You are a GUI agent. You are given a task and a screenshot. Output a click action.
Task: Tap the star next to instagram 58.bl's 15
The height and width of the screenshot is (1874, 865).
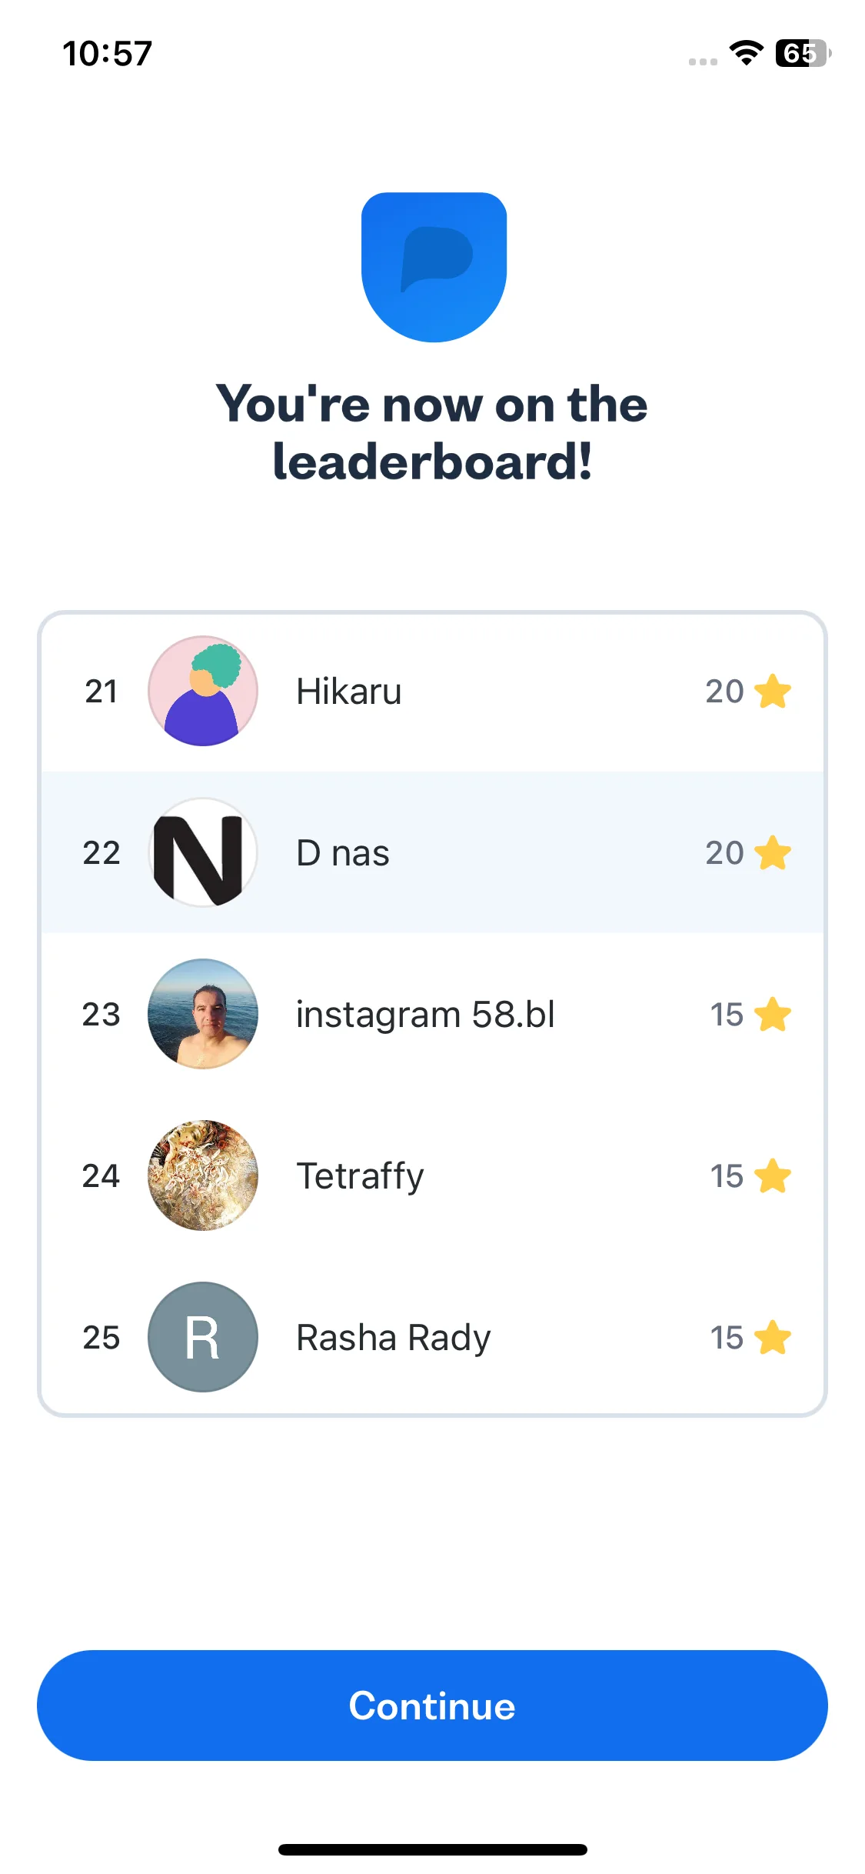coord(773,1014)
